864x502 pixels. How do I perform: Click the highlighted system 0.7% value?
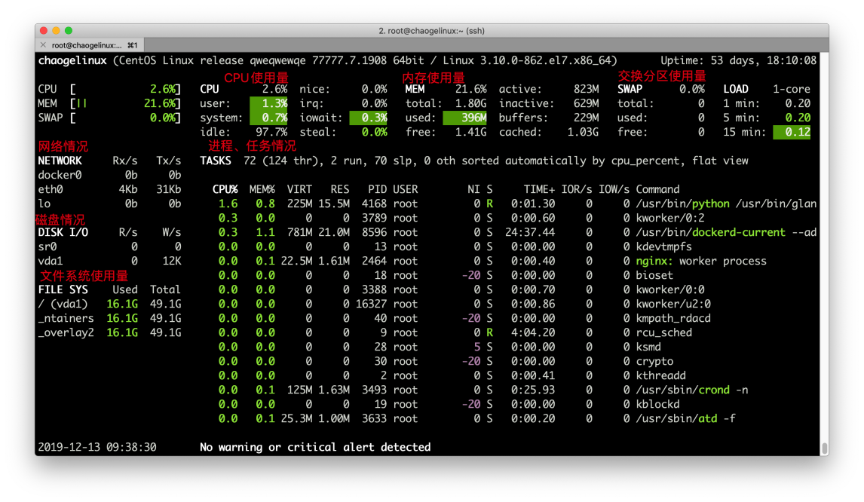269,118
